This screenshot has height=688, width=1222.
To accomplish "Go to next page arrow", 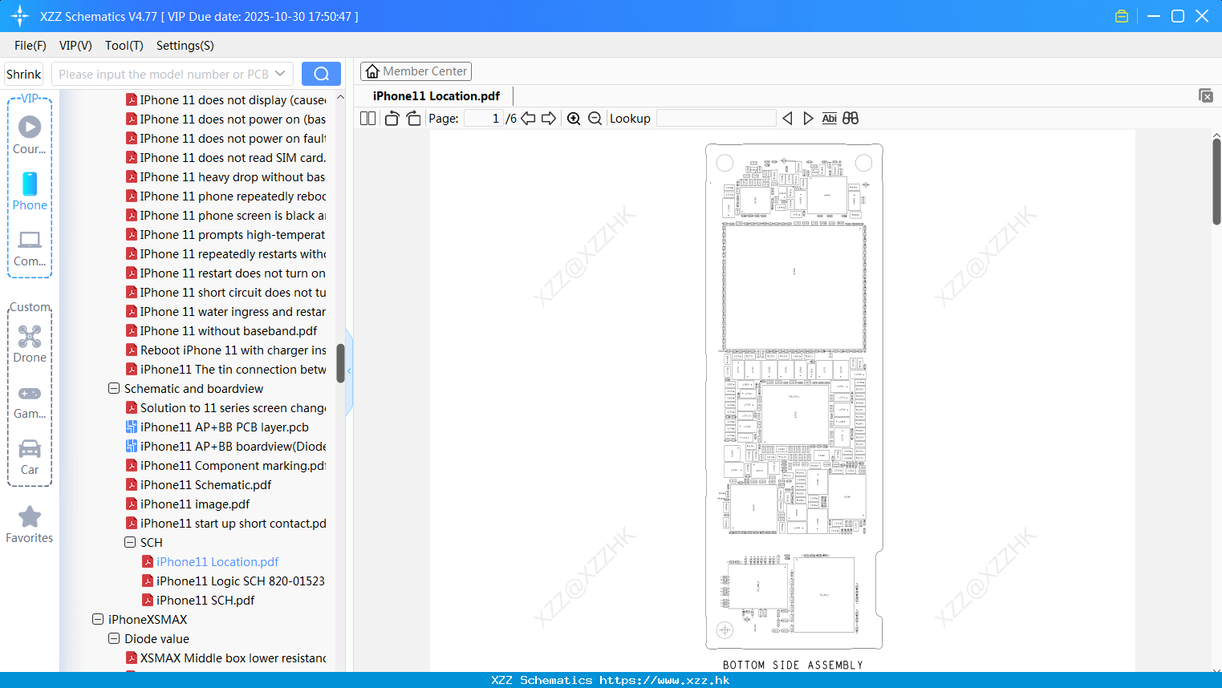I will pos(549,119).
